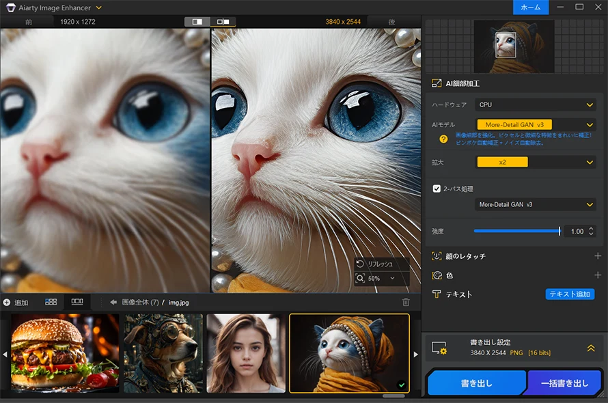The width and height of the screenshot is (608, 403).
Task: Delete current image with trash icon
Action: click(x=406, y=302)
